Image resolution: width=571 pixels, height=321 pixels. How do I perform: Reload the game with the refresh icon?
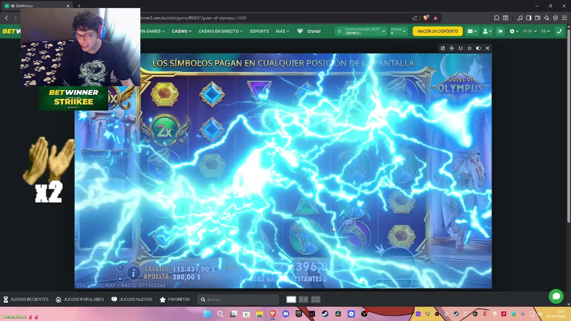pyautogui.click(x=460, y=48)
